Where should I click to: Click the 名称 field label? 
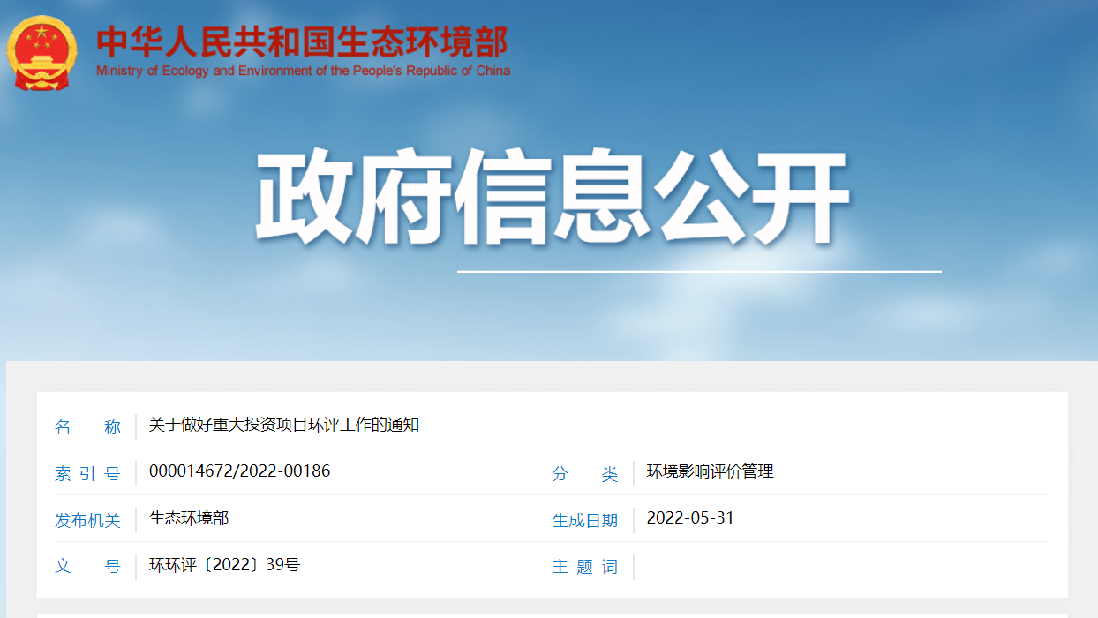pos(87,426)
